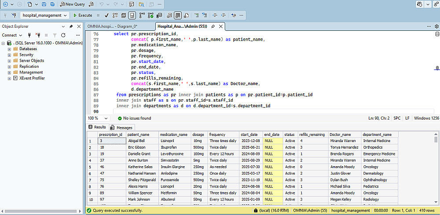
Task: Open the 100 % zoom level dropdown
Action: coord(106,118)
